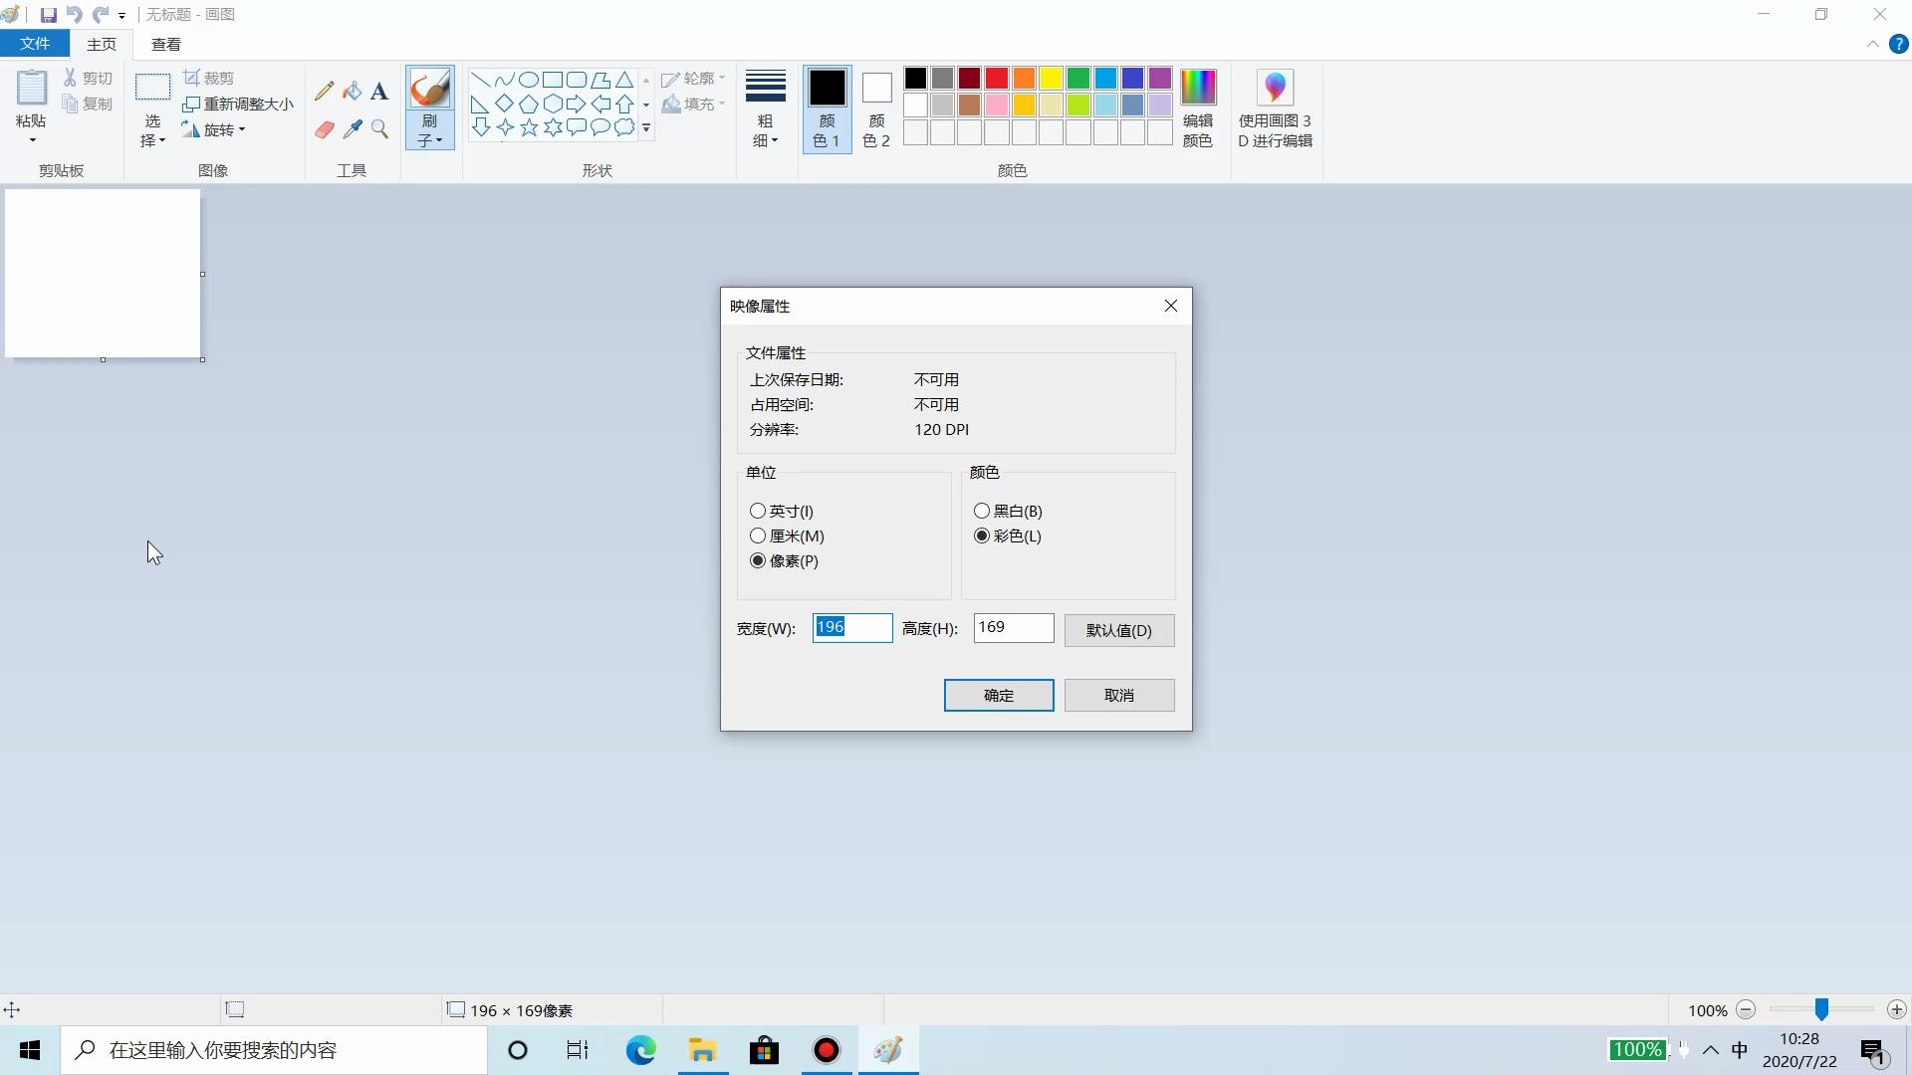The width and height of the screenshot is (1912, 1075).
Task: Expand the shapes gallery more arrow
Action: click(x=646, y=127)
